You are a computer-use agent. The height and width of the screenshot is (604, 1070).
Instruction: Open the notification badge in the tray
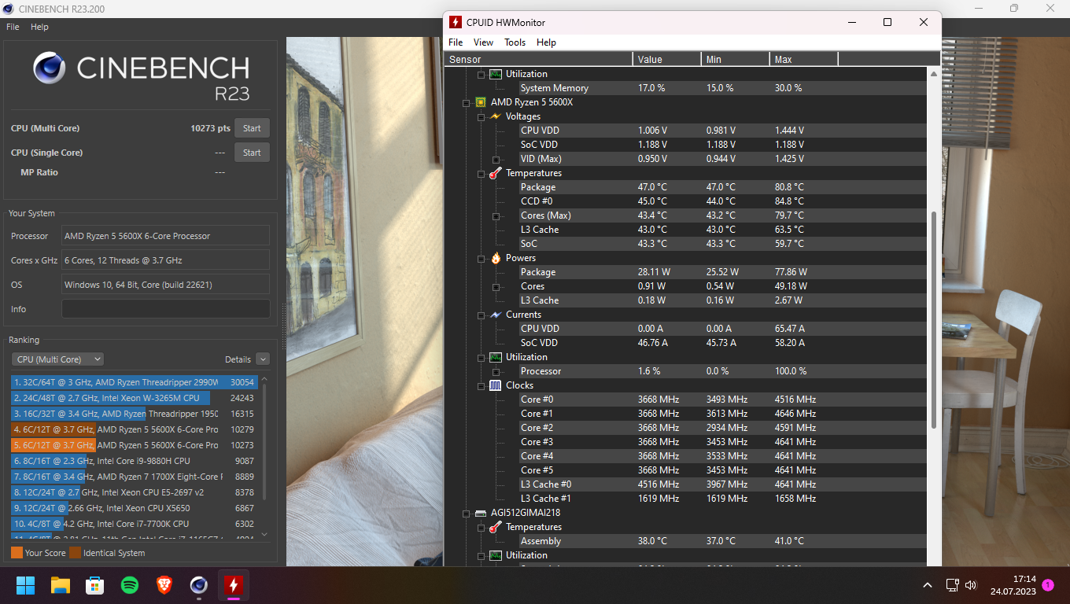1047,585
